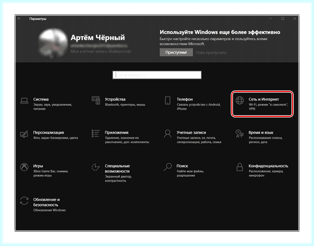The height and width of the screenshot is (246, 314).
Task: Maximize the Параметры window
Action: tap(283, 19)
